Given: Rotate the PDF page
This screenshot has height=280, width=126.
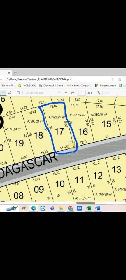Looking at the screenshot, I should [x=98, y=93].
